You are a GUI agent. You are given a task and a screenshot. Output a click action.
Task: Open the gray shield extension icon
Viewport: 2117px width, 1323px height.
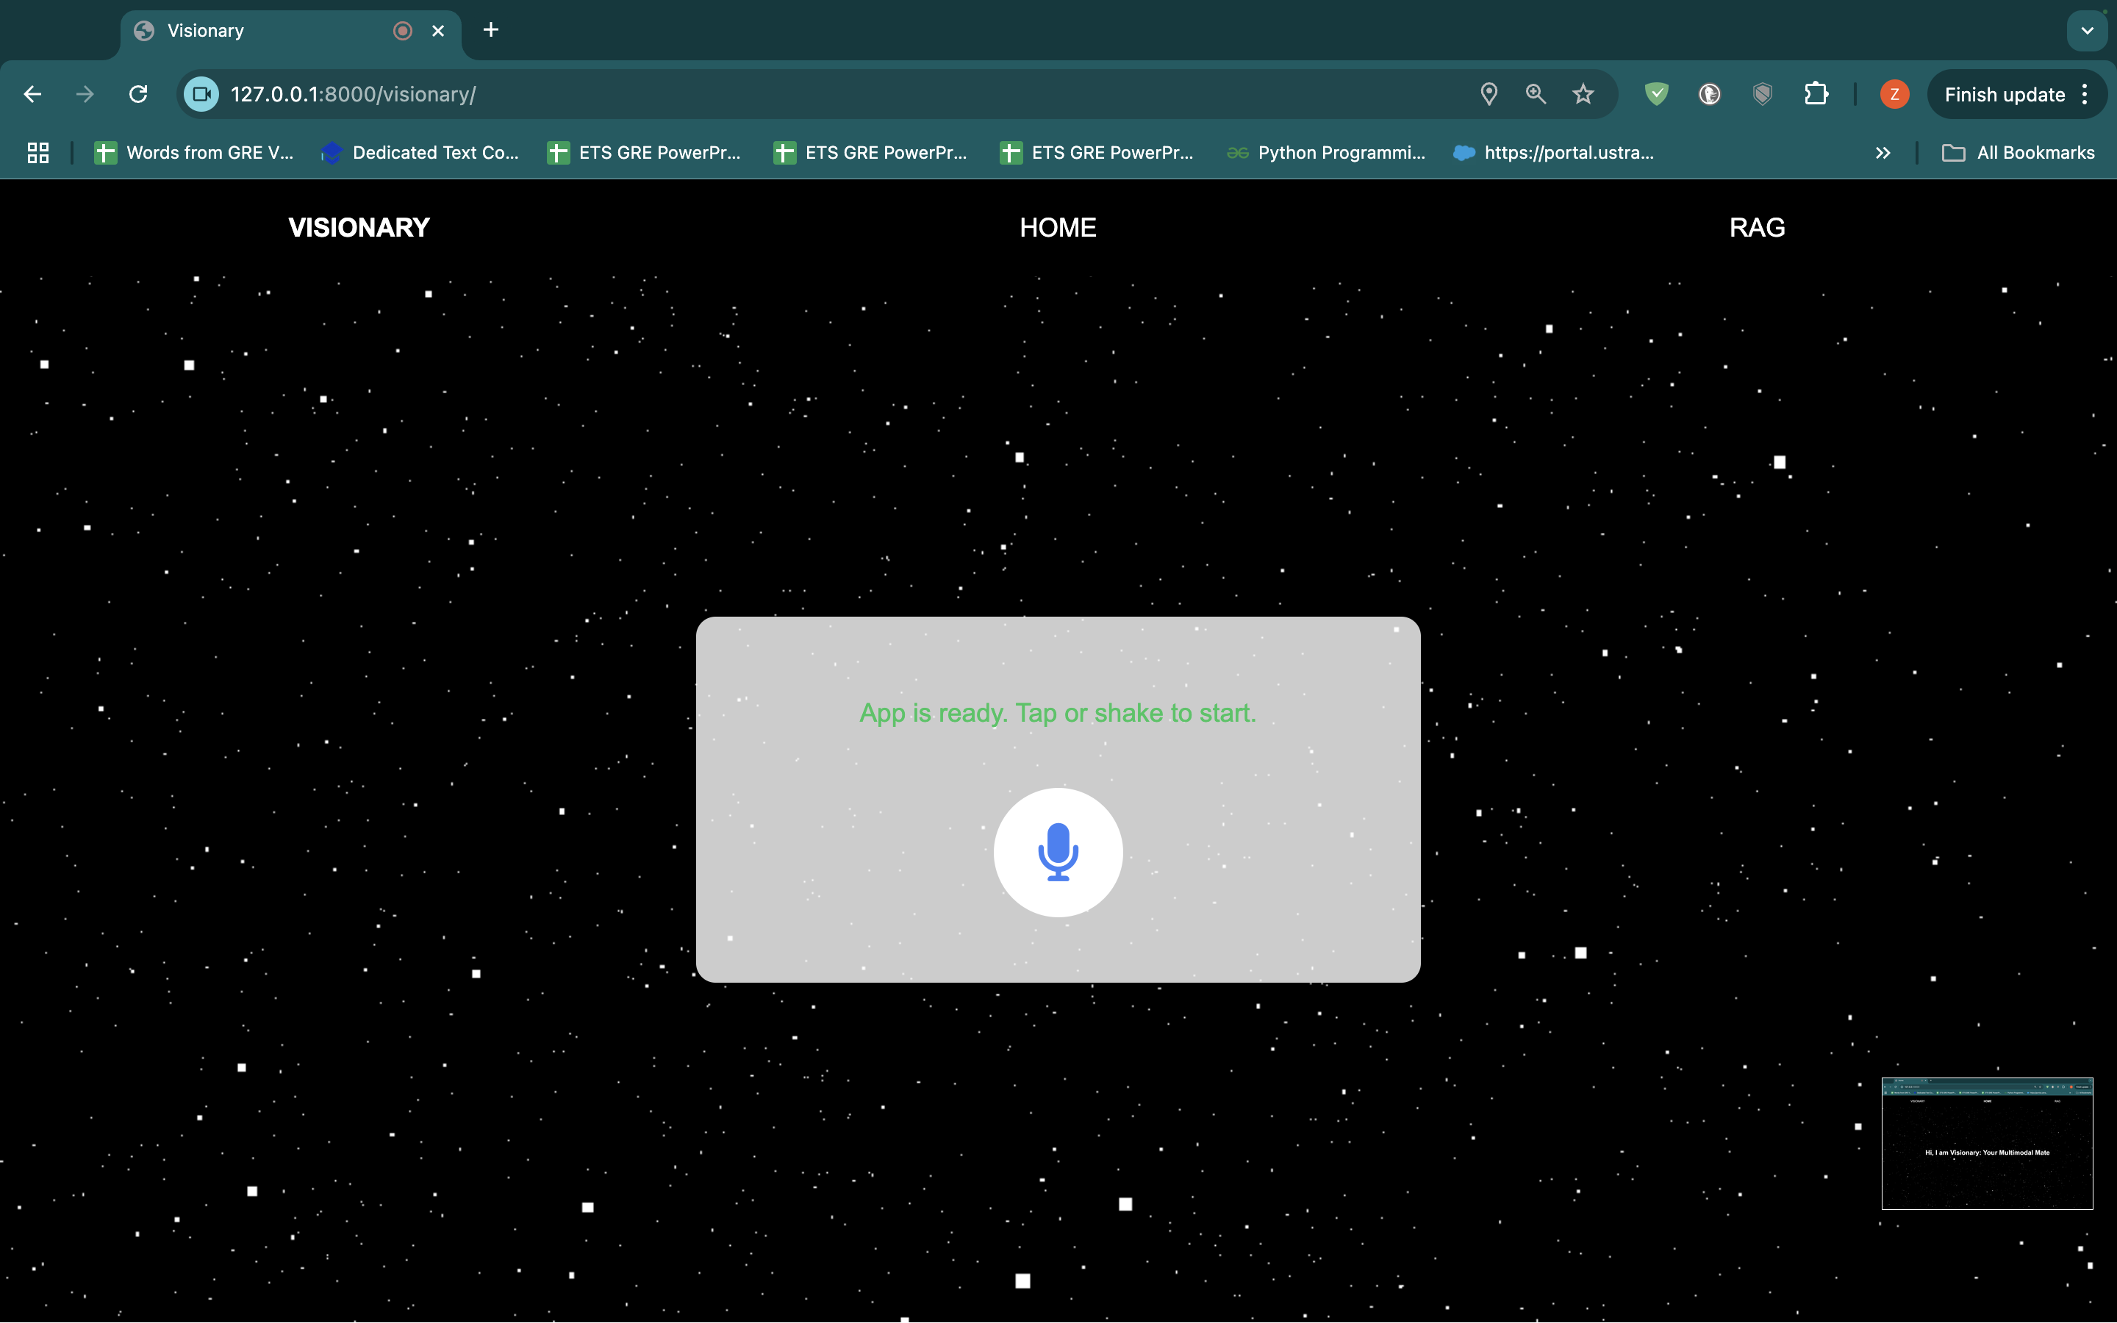point(1762,95)
